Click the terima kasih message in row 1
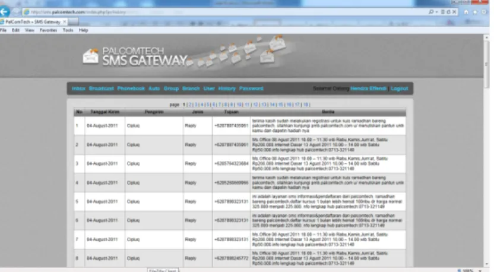 click(x=328, y=126)
